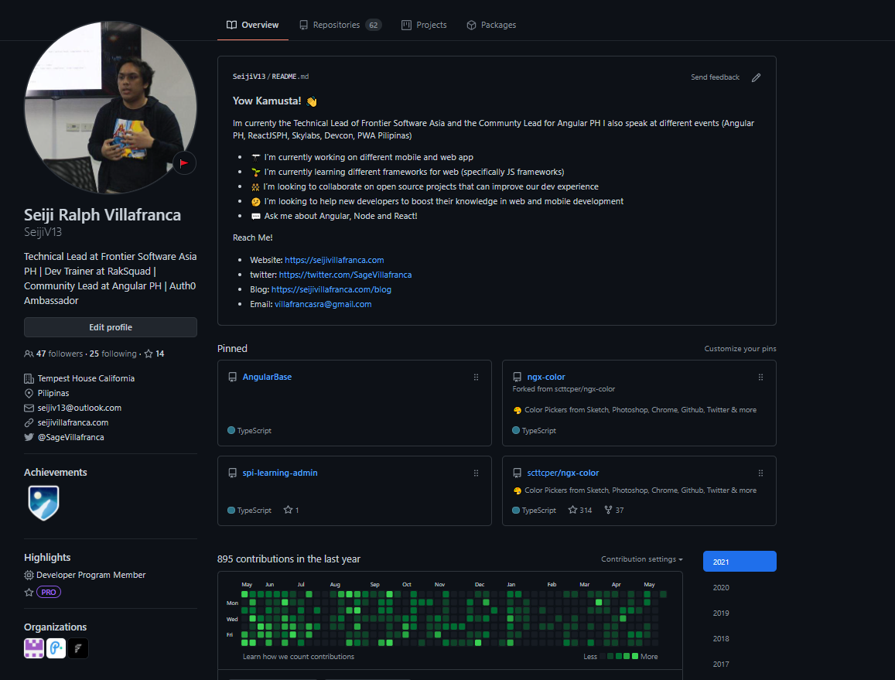This screenshot has height=680, width=895.
Task: Open the Overview tab
Action: 252,25
